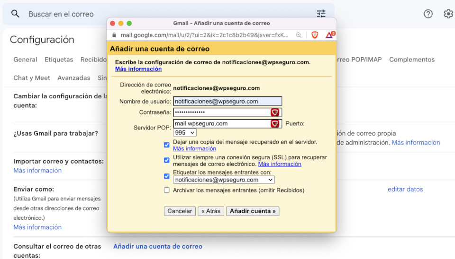The width and height of the screenshot is (455, 259).
Task: Open search filter options icon
Action: (321, 14)
